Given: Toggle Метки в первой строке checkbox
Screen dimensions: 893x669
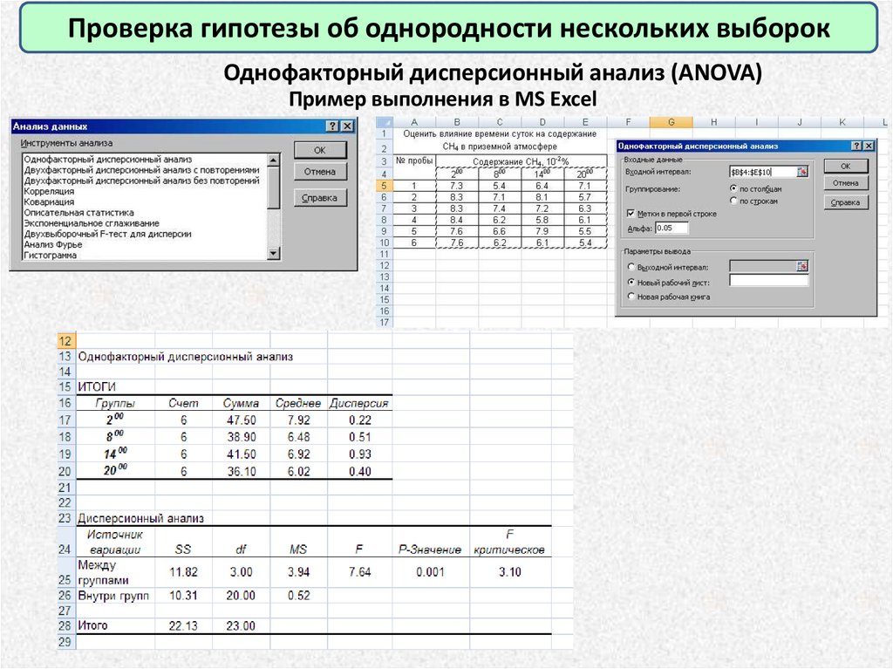Looking at the screenshot, I should point(631,214).
